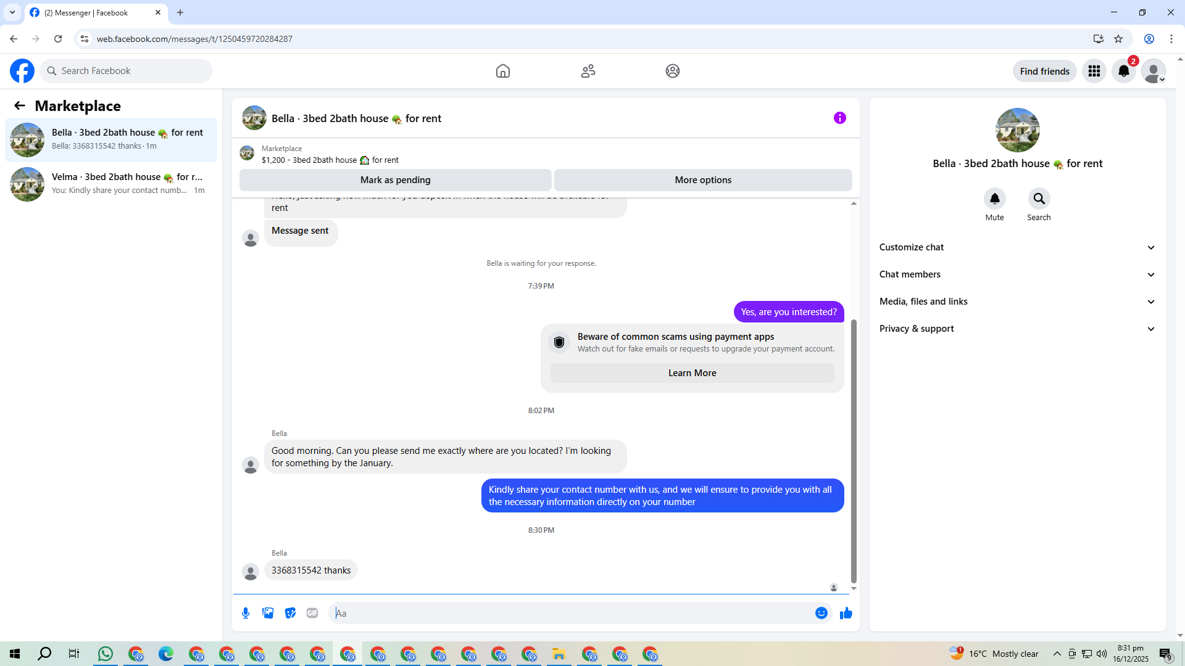The height and width of the screenshot is (666, 1185).
Task: Open the Bella conversation in sidebar
Action: coord(111,140)
